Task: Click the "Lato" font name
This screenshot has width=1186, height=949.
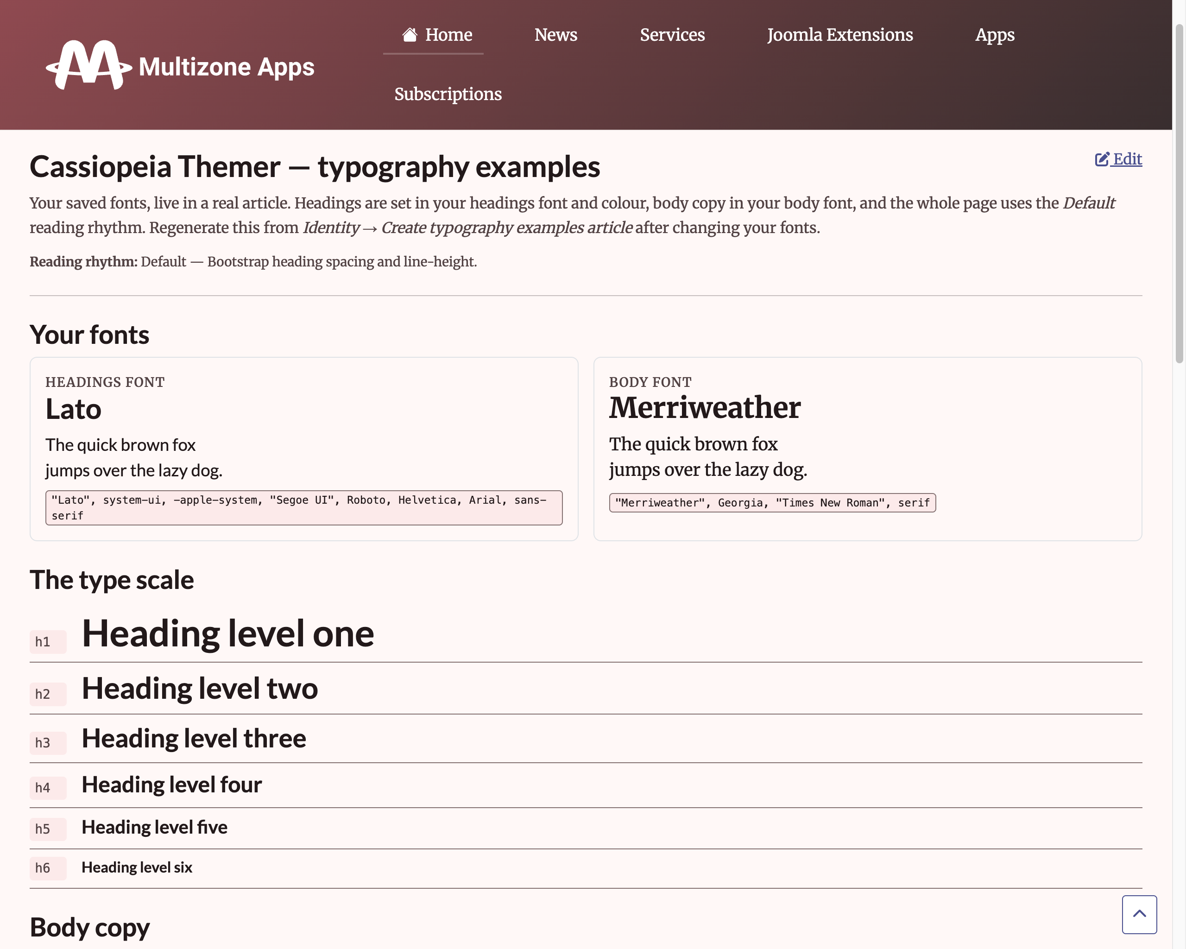Action: pos(73,409)
